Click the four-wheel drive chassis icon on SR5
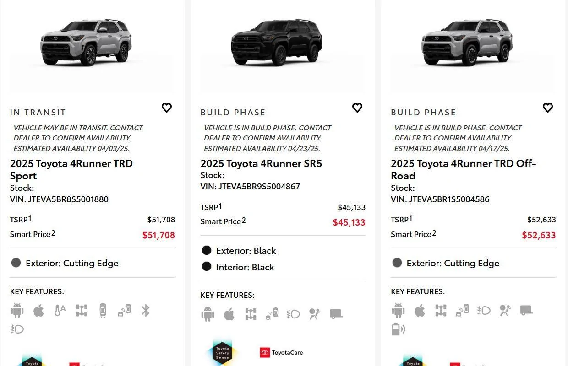The width and height of the screenshot is (568, 366). (250, 314)
